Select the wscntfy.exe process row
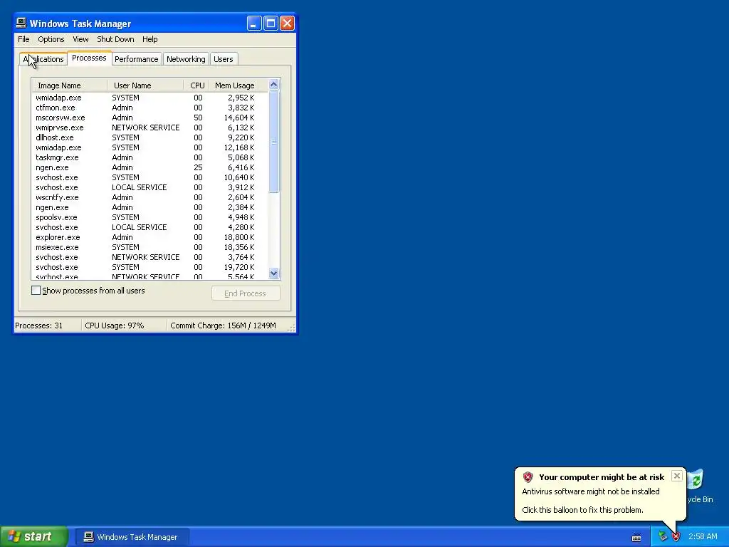Screen dimensions: 729x547 pos(150,197)
